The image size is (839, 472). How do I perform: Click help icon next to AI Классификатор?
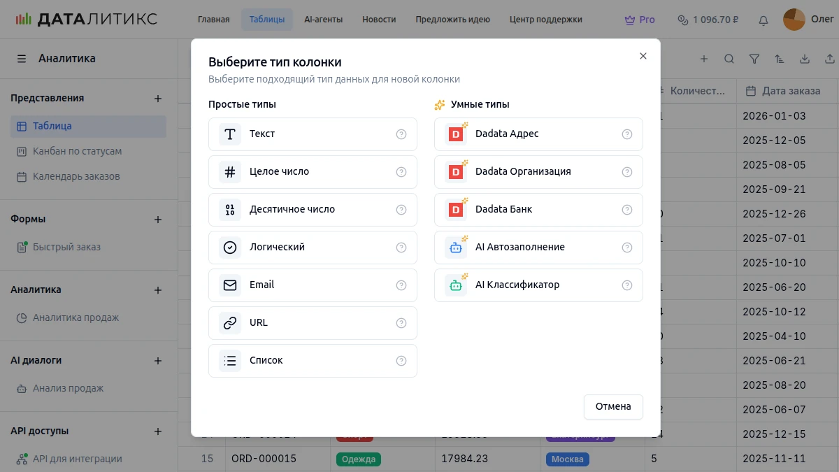point(627,285)
